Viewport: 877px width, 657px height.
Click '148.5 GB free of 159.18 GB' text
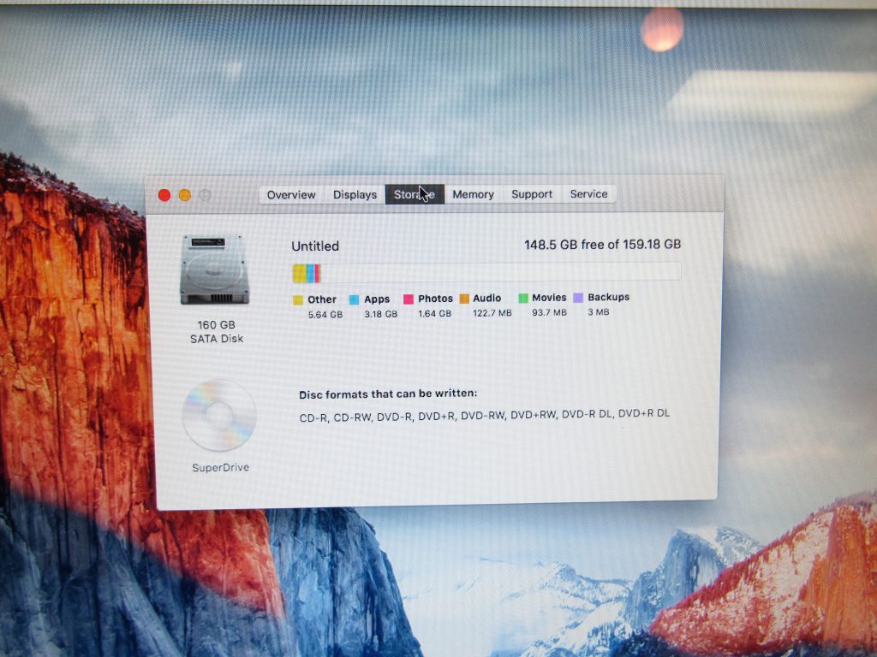(x=602, y=245)
